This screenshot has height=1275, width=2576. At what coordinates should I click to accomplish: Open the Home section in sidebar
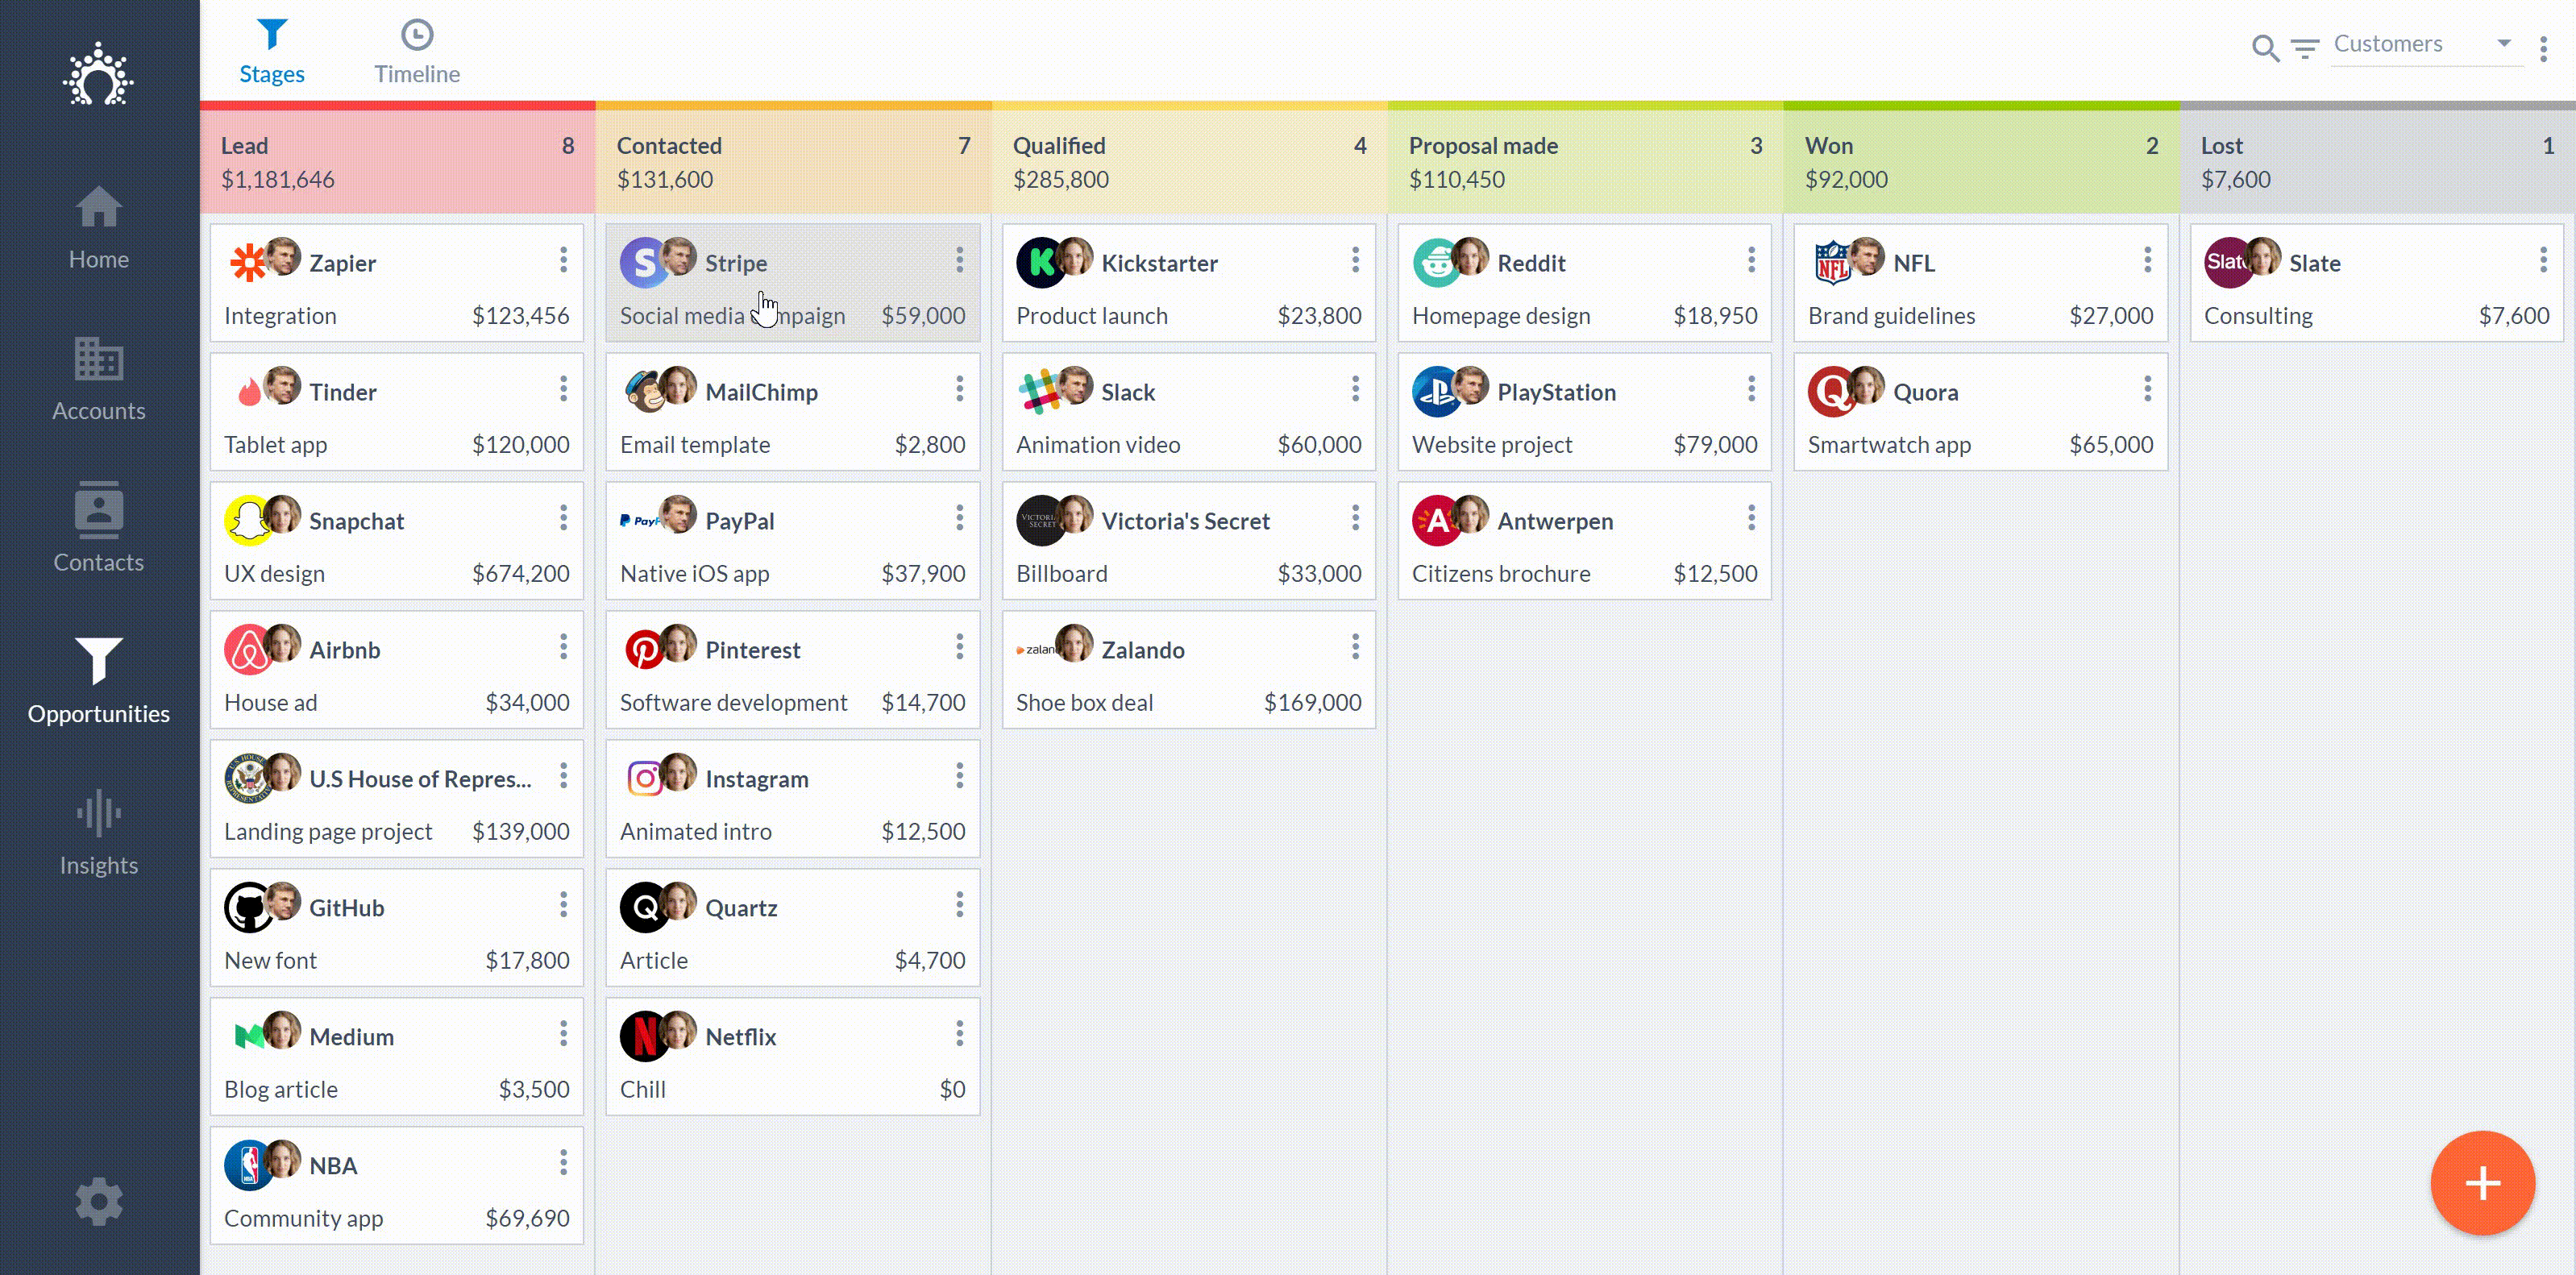(x=98, y=228)
